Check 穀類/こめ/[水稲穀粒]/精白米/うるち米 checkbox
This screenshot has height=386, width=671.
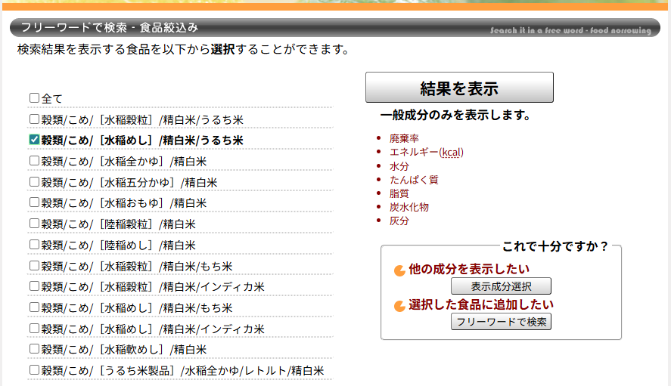point(34,119)
